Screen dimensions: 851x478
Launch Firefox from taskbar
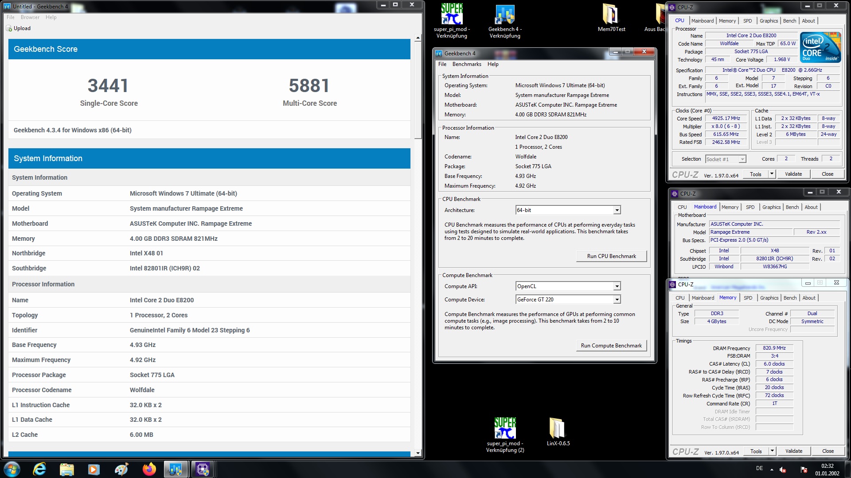click(149, 469)
